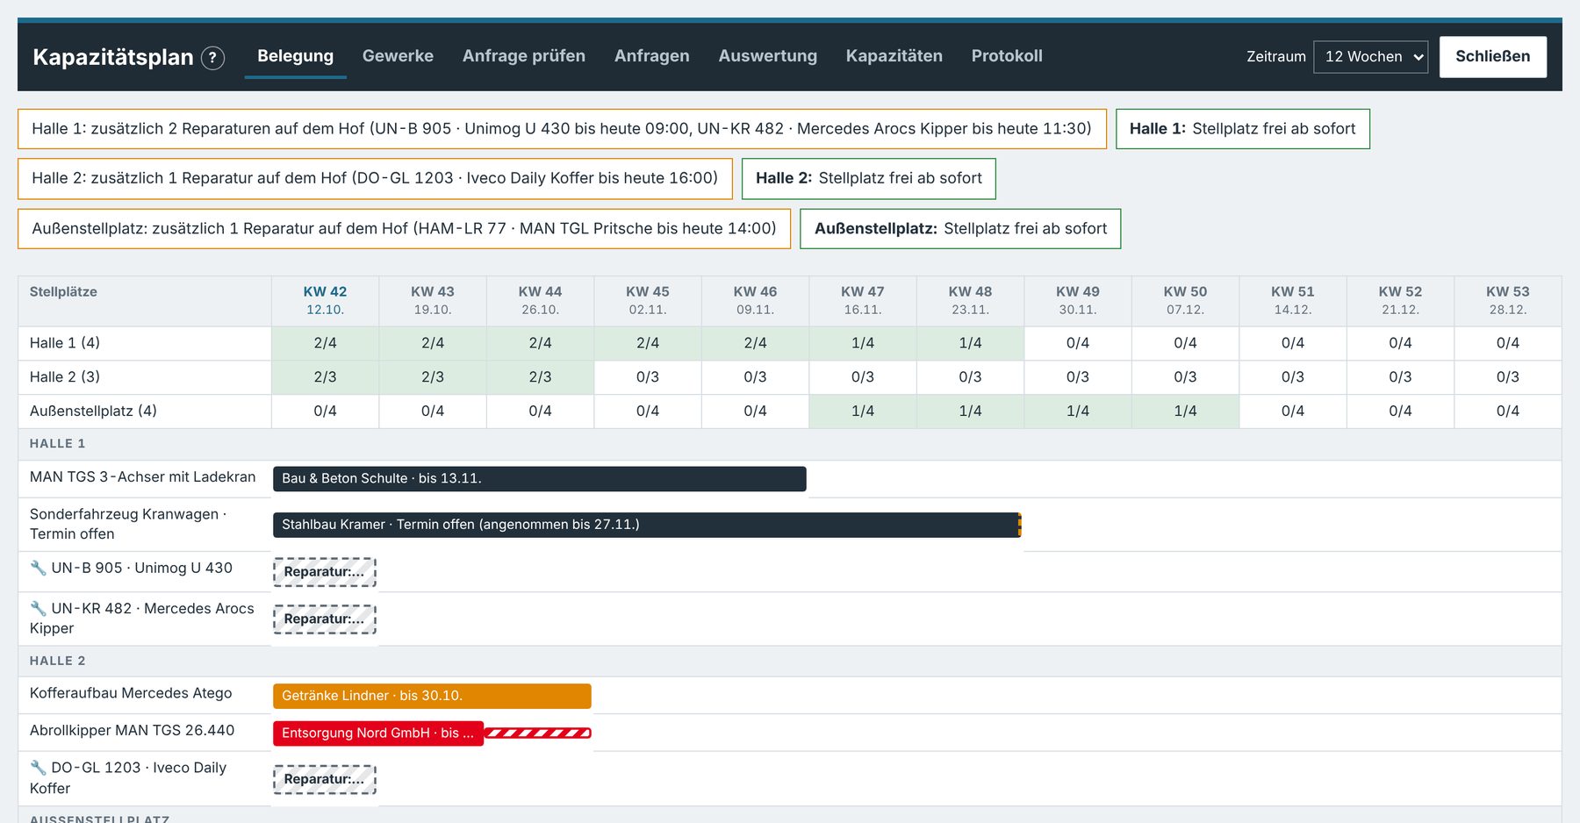Viewport: 1580px width, 823px height.
Task: Click the Halle 1 zusätzlich 2 Reparaturen notice
Action: [562, 129]
